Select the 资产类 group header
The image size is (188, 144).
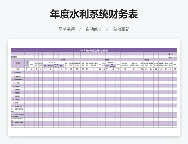tap(63, 60)
